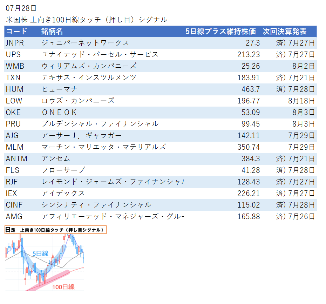Image resolution: width=326 pixels, height=304 pixels.
Task: Click the price value 99.45
Action: tap(251, 124)
